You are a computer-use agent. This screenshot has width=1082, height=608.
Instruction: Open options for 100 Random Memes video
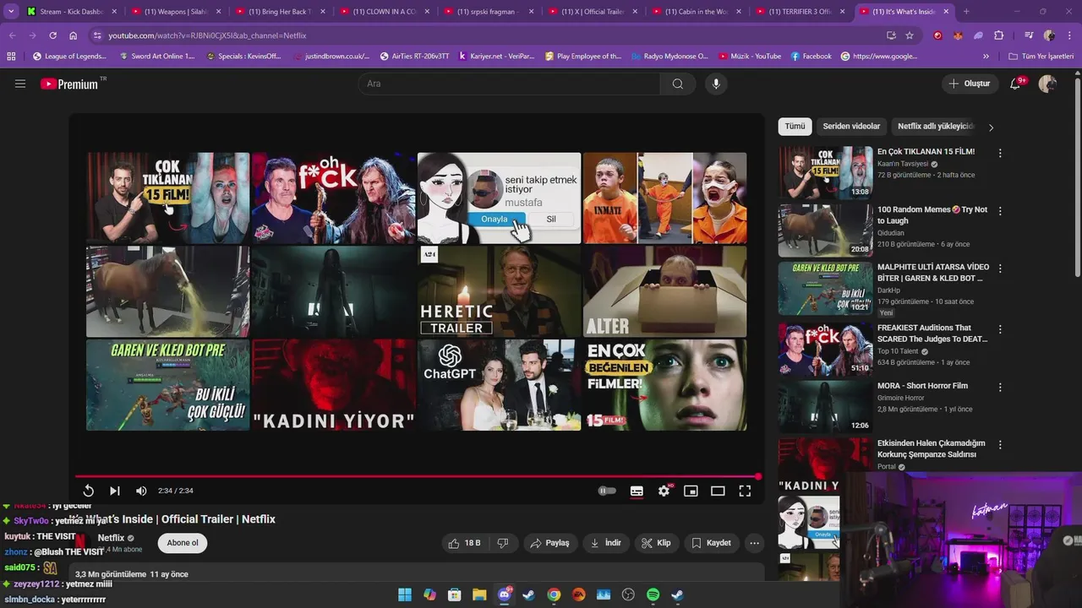click(x=1000, y=211)
